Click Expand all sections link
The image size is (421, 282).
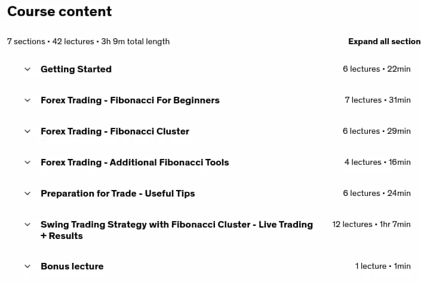pos(385,41)
